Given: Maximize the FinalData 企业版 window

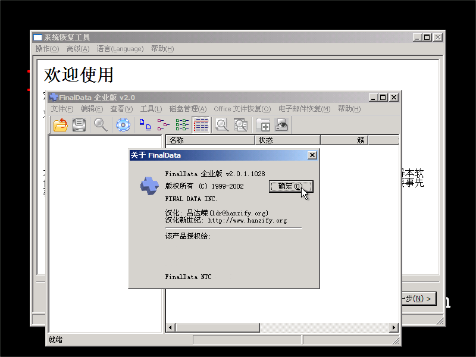Looking at the screenshot, I should [383, 97].
